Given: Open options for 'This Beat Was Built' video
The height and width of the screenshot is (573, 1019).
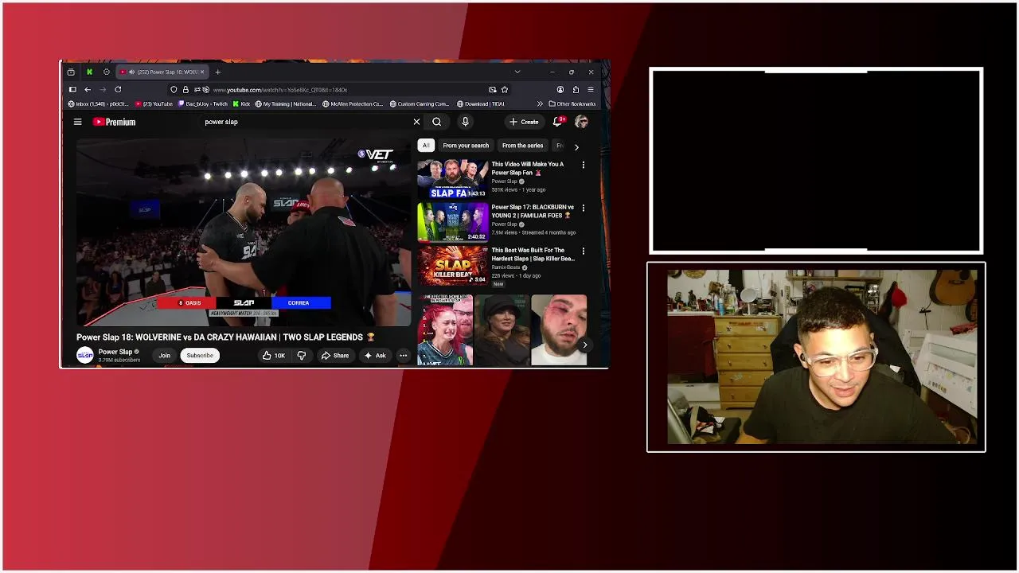Looking at the screenshot, I should 583,251.
